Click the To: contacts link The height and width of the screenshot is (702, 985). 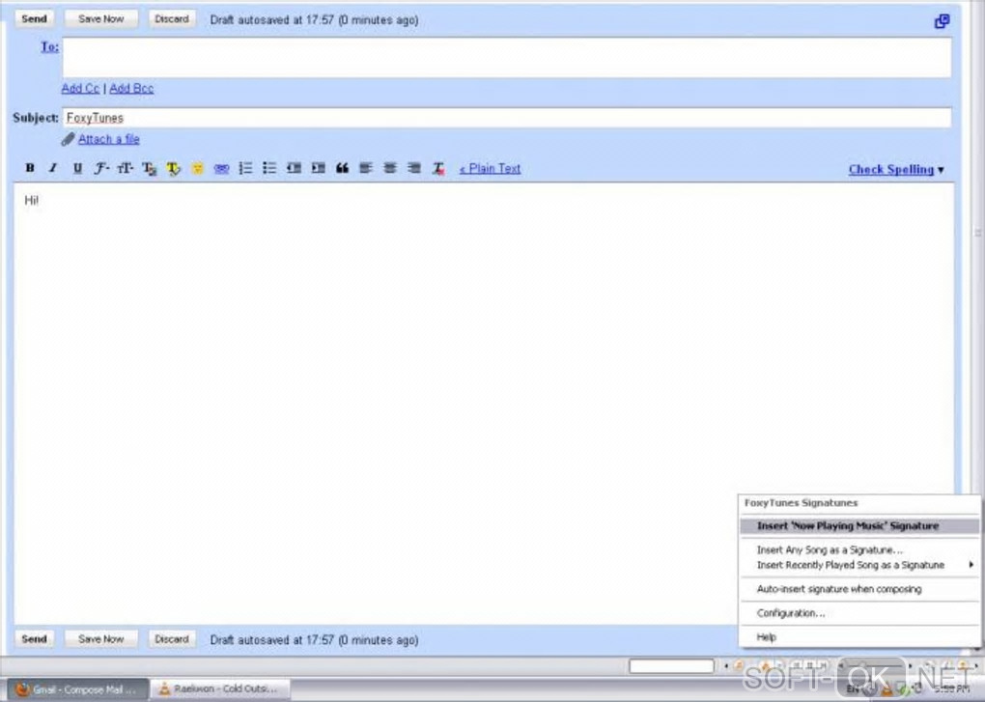click(x=49, y=46)
